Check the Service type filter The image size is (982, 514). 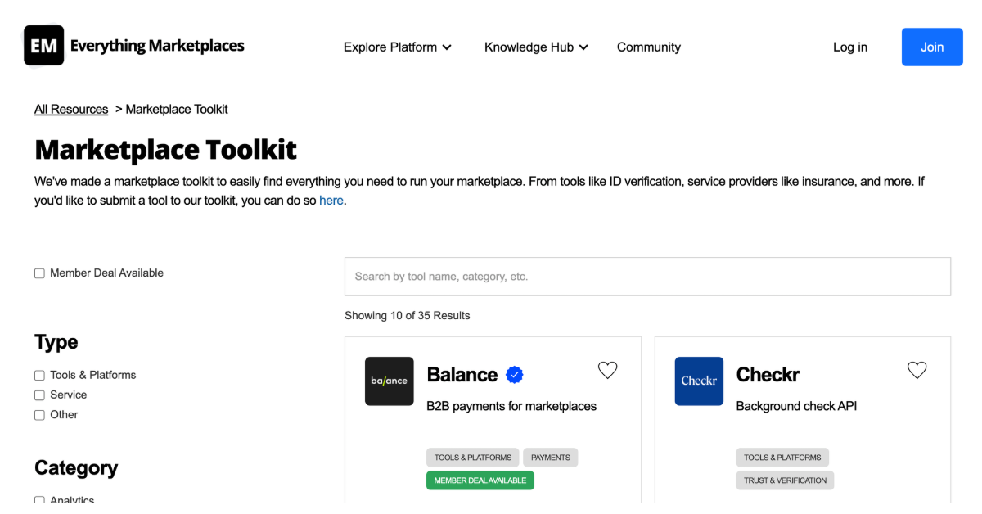39,395
